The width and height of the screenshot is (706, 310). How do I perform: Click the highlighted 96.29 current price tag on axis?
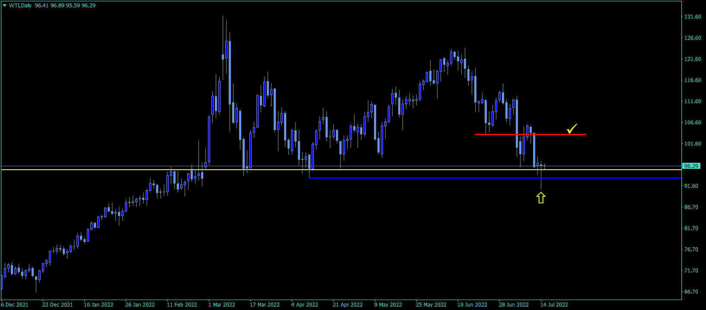click(691, 166)
